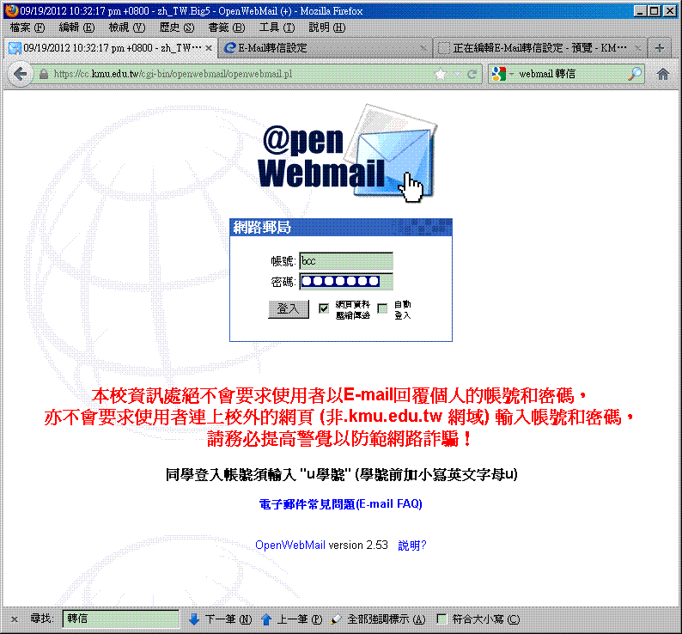Close the find bar with X
Screen dimensions: 682x634
(15, 619)
